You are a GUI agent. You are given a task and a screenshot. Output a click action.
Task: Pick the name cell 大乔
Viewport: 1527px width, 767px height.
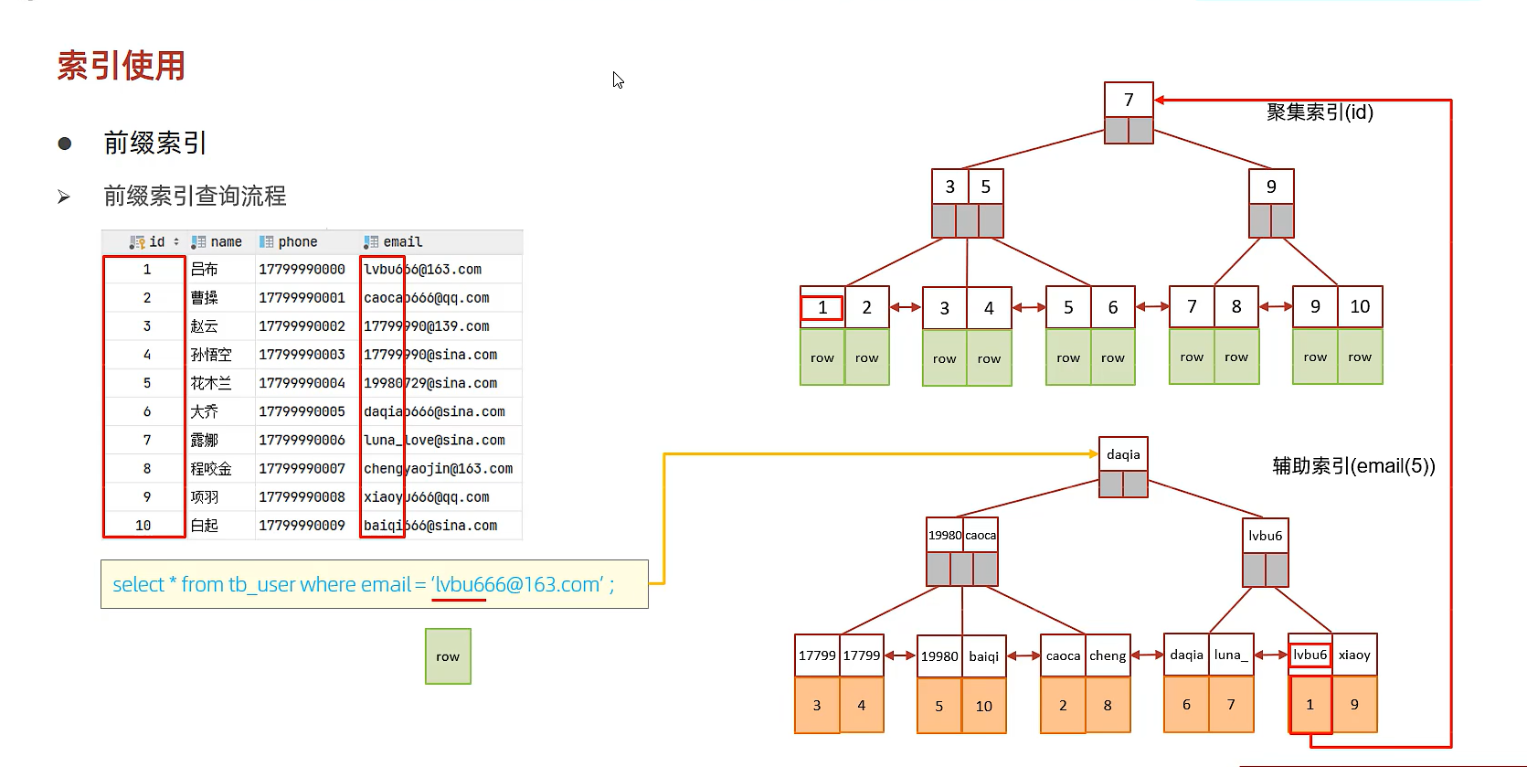(x=204, y=412)
